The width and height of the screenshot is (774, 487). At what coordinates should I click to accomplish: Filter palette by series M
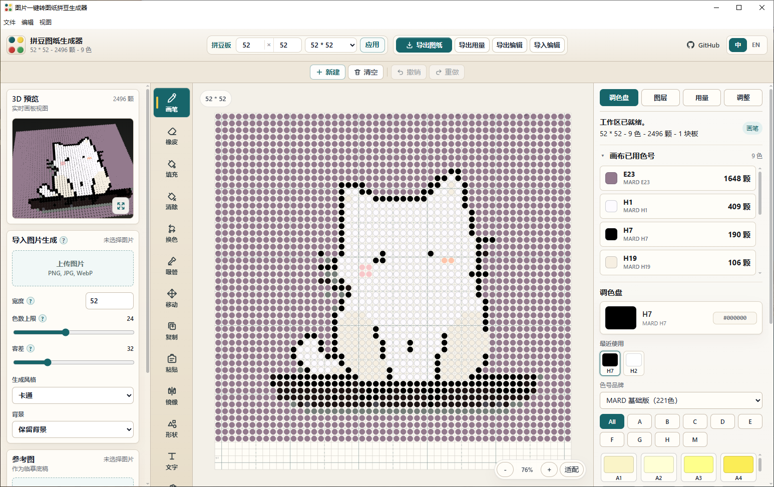(695, 439)
